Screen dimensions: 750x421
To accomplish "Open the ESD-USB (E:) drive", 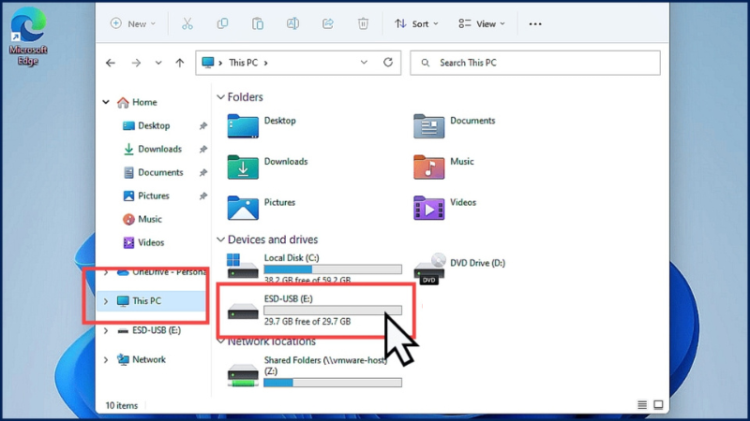I will pyautogui.click(x=309, y=310).
